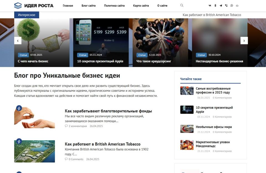Open slide С чего начать бизнес
The image size is (266, 173).
click(x=33, y=61)
